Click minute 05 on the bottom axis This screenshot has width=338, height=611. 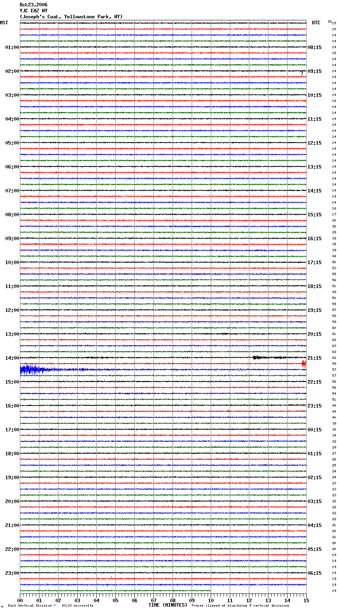pos(115,600)
